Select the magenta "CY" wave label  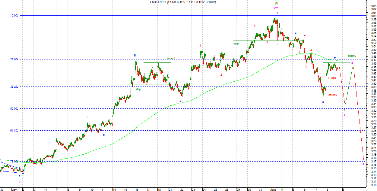point(276,8)
